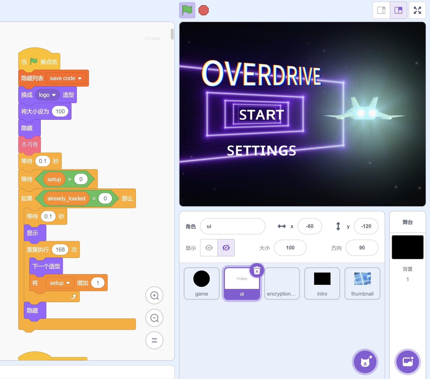
Task: Hide the sprite using crossed eye icon
Action: [x=226, y=248]
